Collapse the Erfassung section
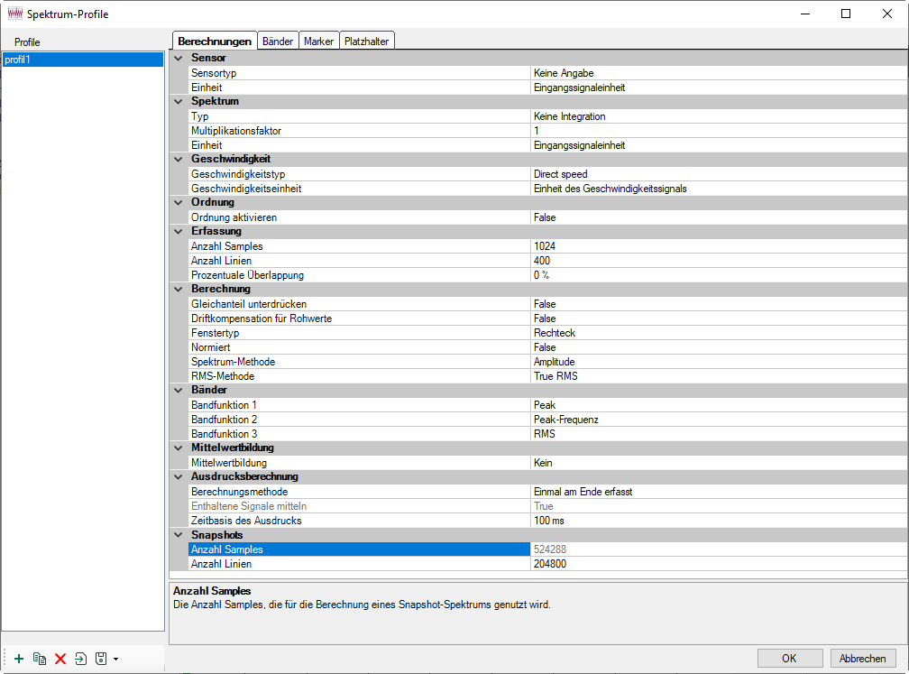Viewport: 909px width, 674px height. pyautogui.click(x=179, y=231)
